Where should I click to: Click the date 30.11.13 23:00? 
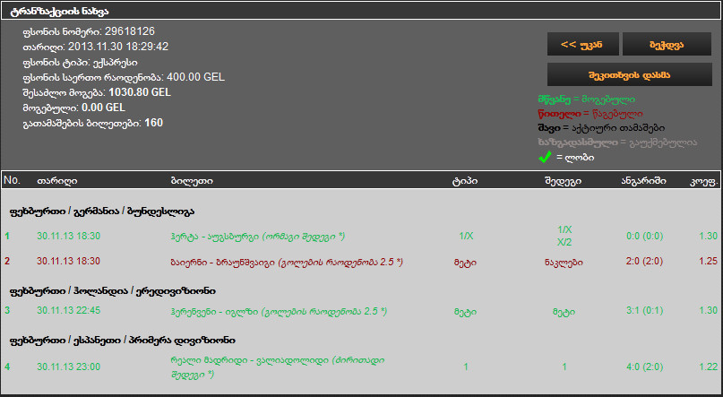coord(69,367)
